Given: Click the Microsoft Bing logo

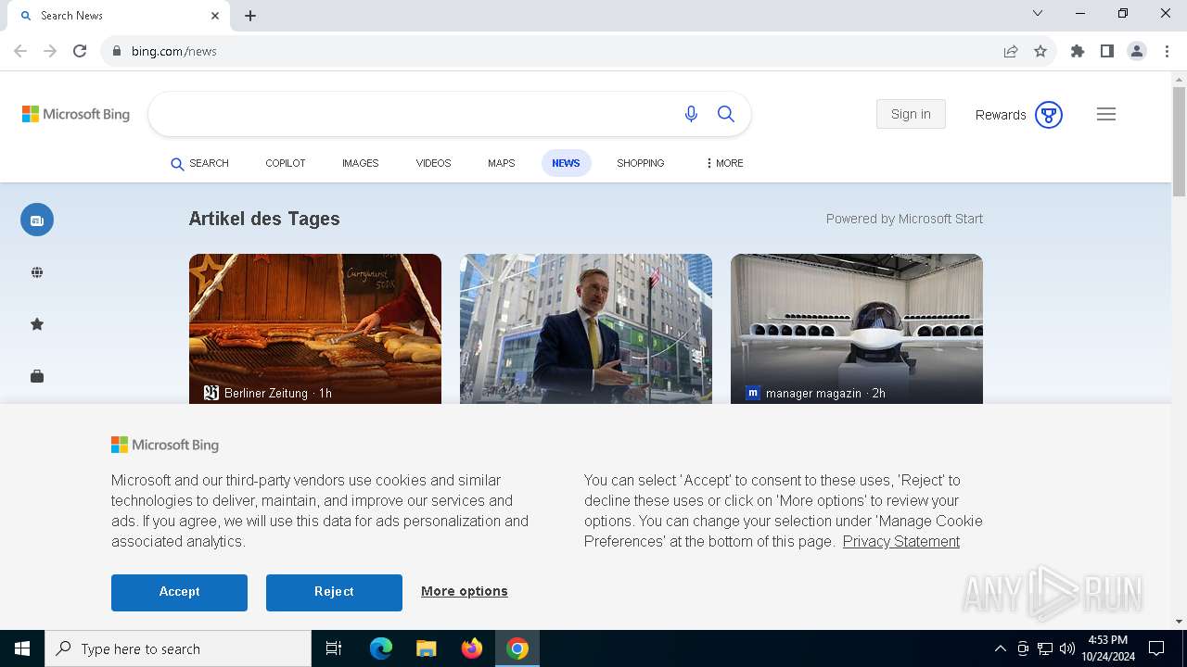Looking at the screenshot, I should tap(76, 114).
